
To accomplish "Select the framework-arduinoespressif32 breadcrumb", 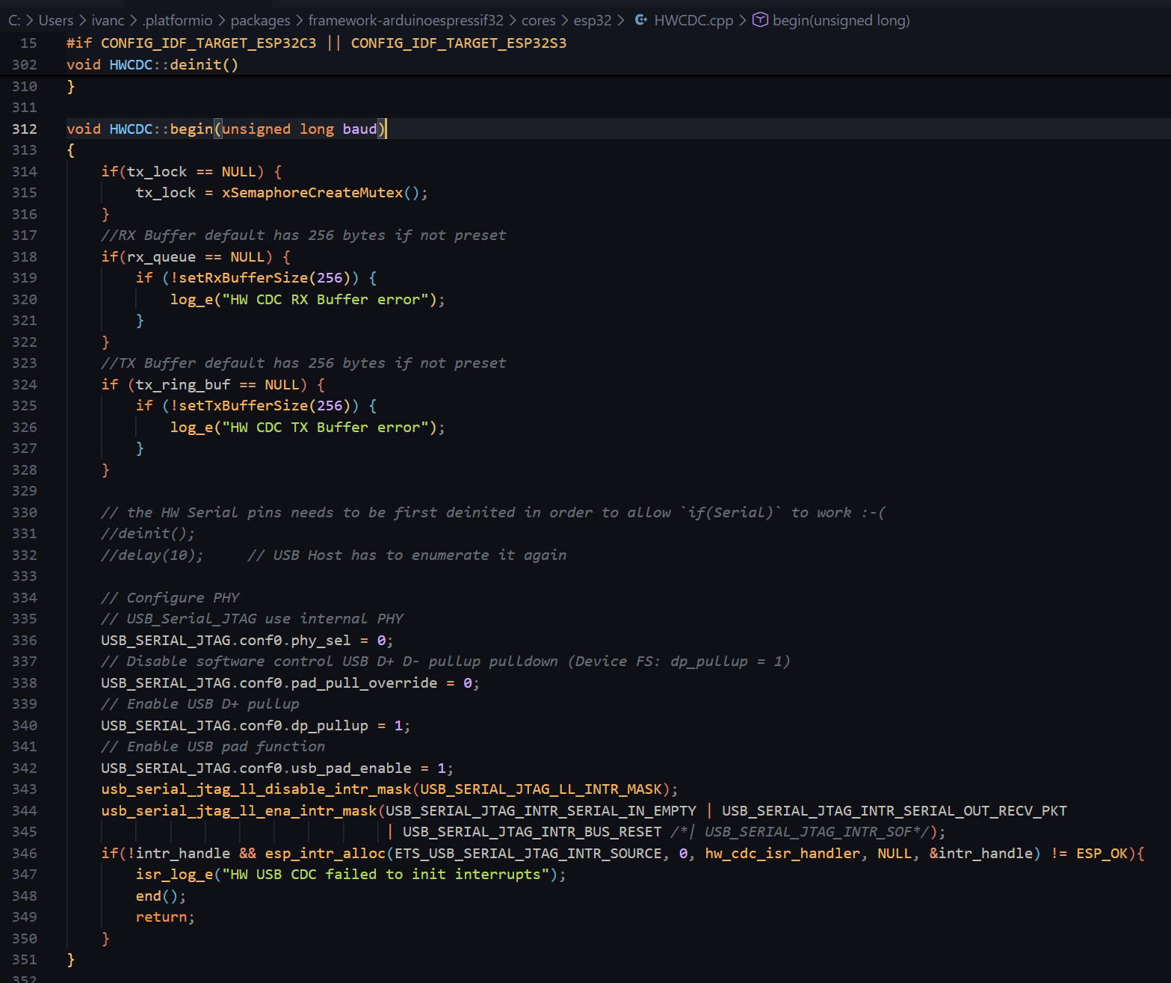I will click(x=406, y=20).
